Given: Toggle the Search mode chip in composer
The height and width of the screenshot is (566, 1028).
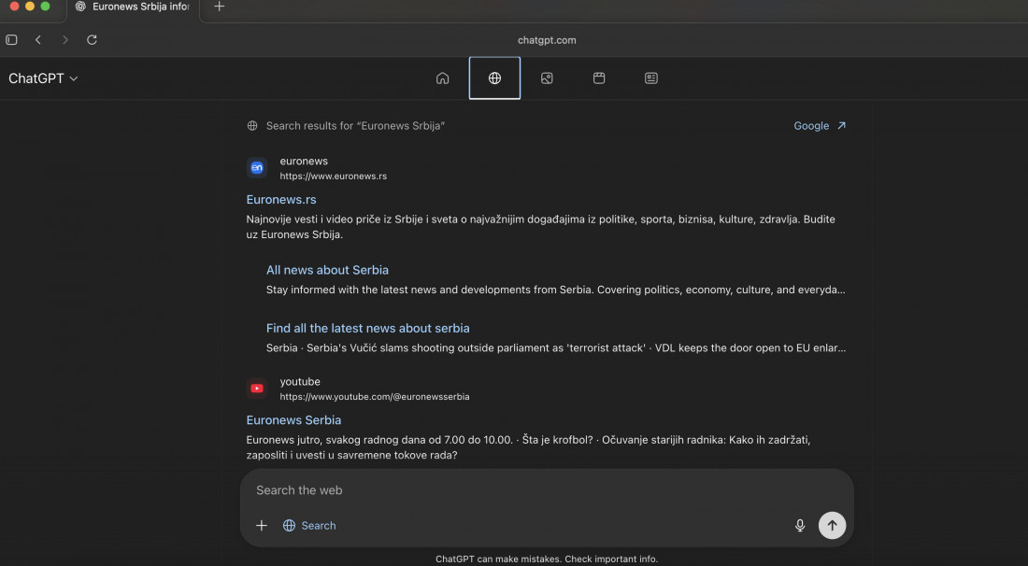Looking at the screenshot, I should (309, 526).
